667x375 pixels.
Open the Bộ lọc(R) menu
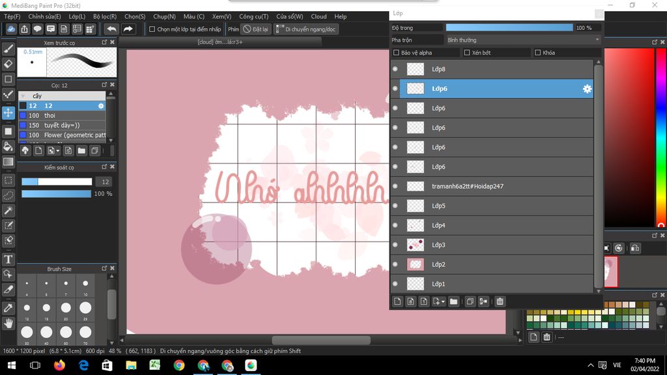pyautogui.click(x=105, y=16)
